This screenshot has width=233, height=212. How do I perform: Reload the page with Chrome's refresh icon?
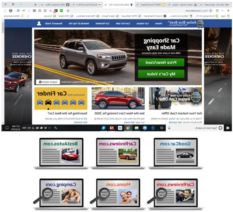point(217,11)
